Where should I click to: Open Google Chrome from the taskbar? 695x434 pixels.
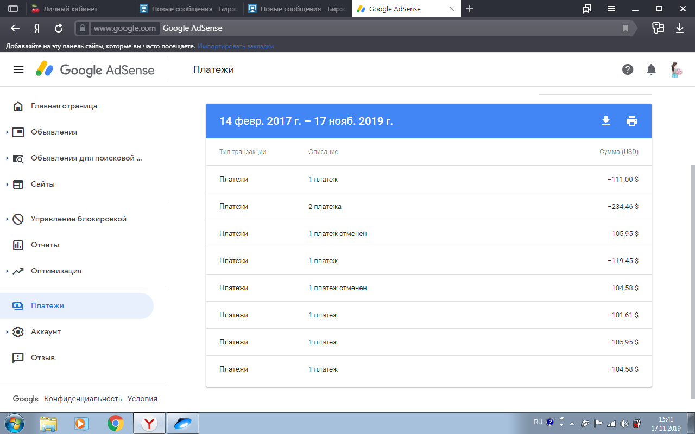(115, 423)
